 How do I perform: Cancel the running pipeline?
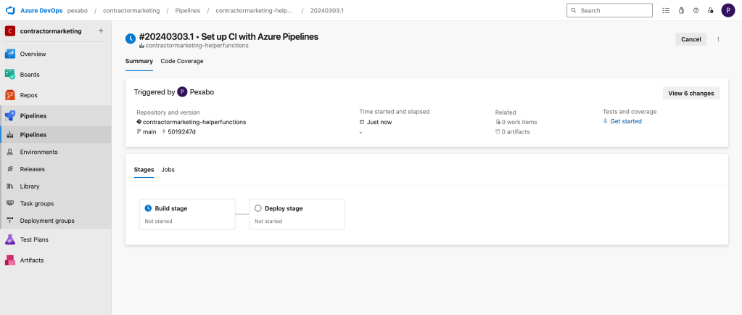[x=691, y=39]
